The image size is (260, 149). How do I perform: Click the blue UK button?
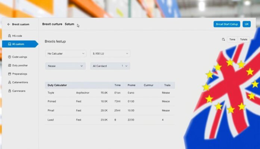click(247, 24)
